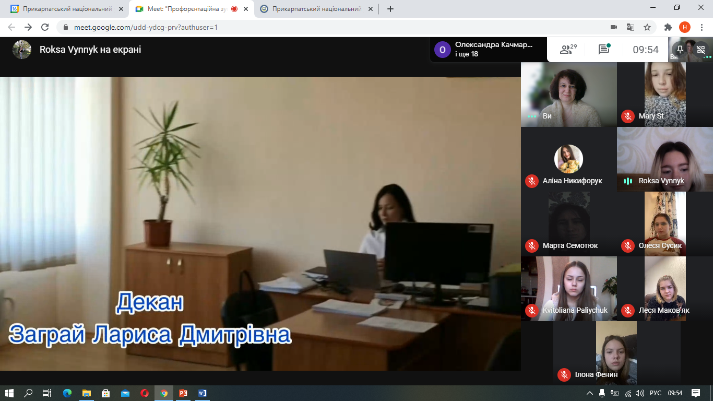
Task: Open PowerPoint from the taskbar
Action: 183,393
